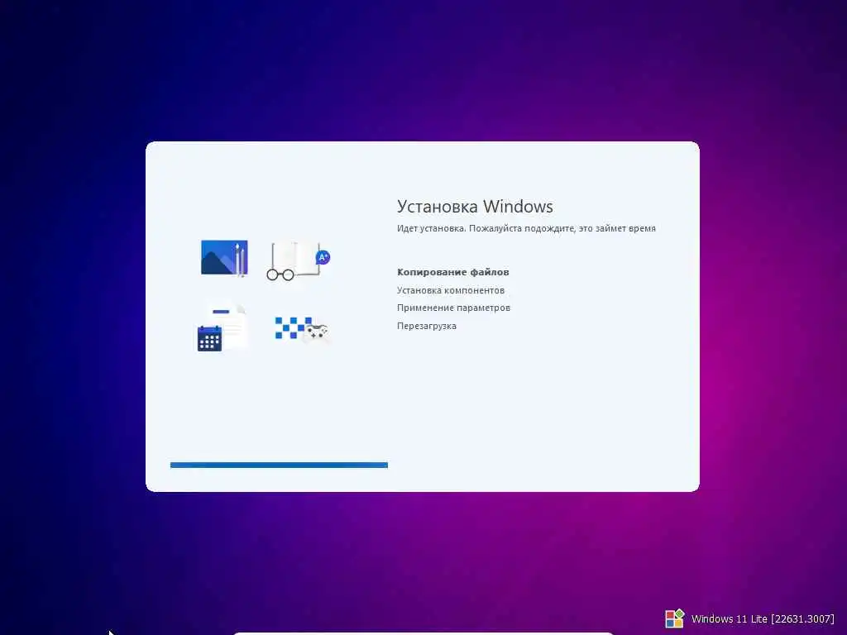Click the picture with pencils icon

(224, 258)
